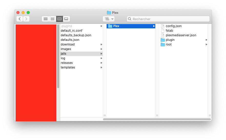Image resolution: width=226 pixels, height=140 pixels.
Task: Select the fstab file name
Action: click(169, 31)
